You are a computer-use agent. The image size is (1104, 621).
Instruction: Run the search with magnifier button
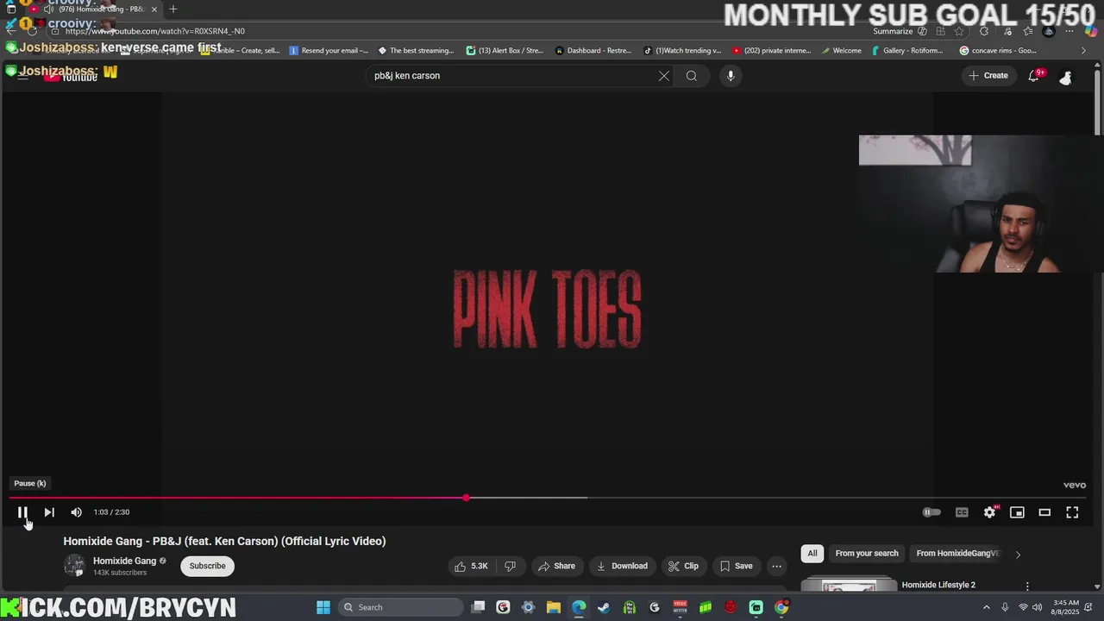point(692,76)
